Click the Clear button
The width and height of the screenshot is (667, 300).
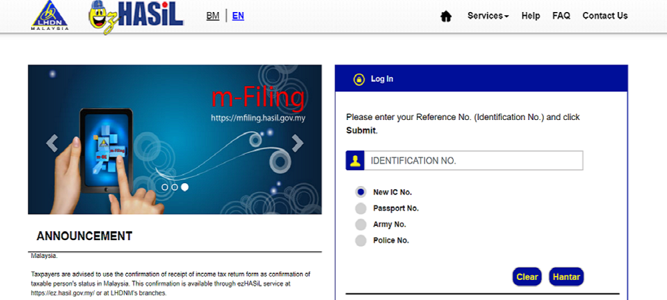point(527,277)
